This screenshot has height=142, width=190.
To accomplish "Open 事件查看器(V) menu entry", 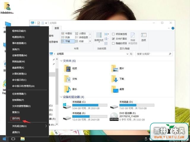I will pos(19,43).
